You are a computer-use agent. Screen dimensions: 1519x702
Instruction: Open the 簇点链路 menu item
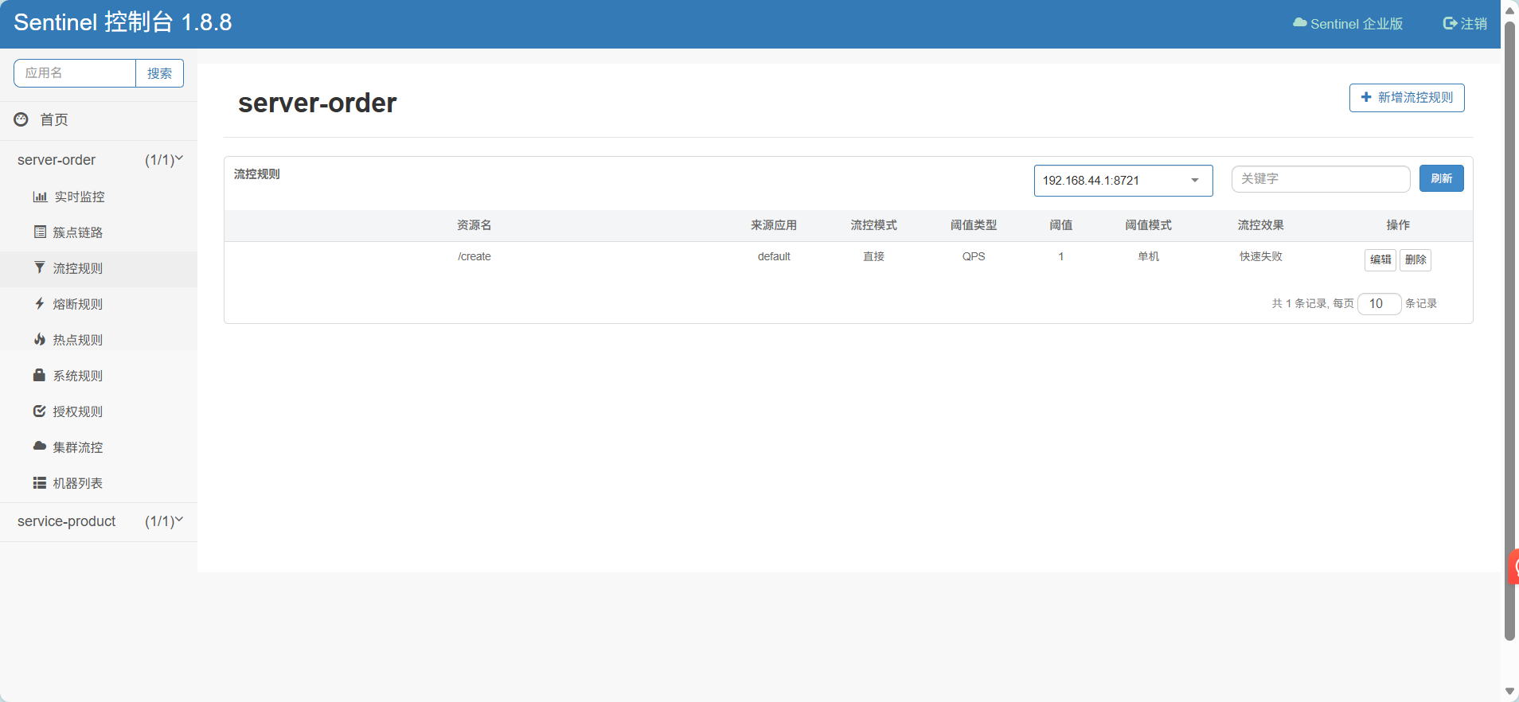click(99, 232)
